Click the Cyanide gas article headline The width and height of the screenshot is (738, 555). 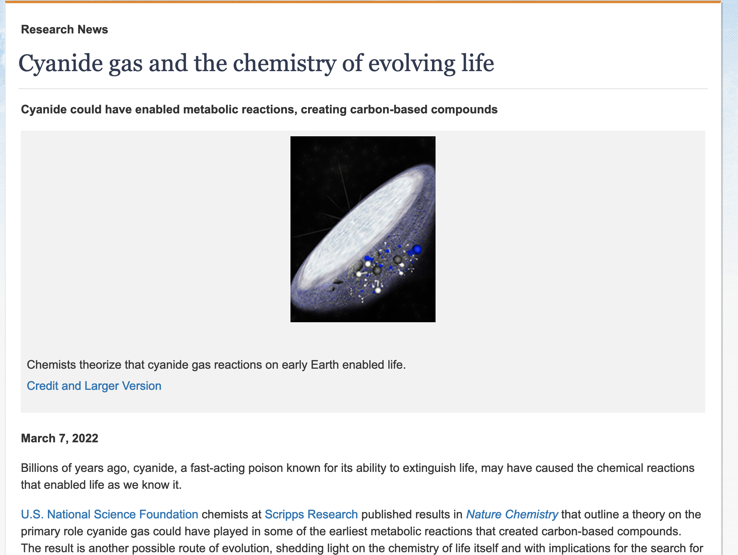click(x=256, y=63)
